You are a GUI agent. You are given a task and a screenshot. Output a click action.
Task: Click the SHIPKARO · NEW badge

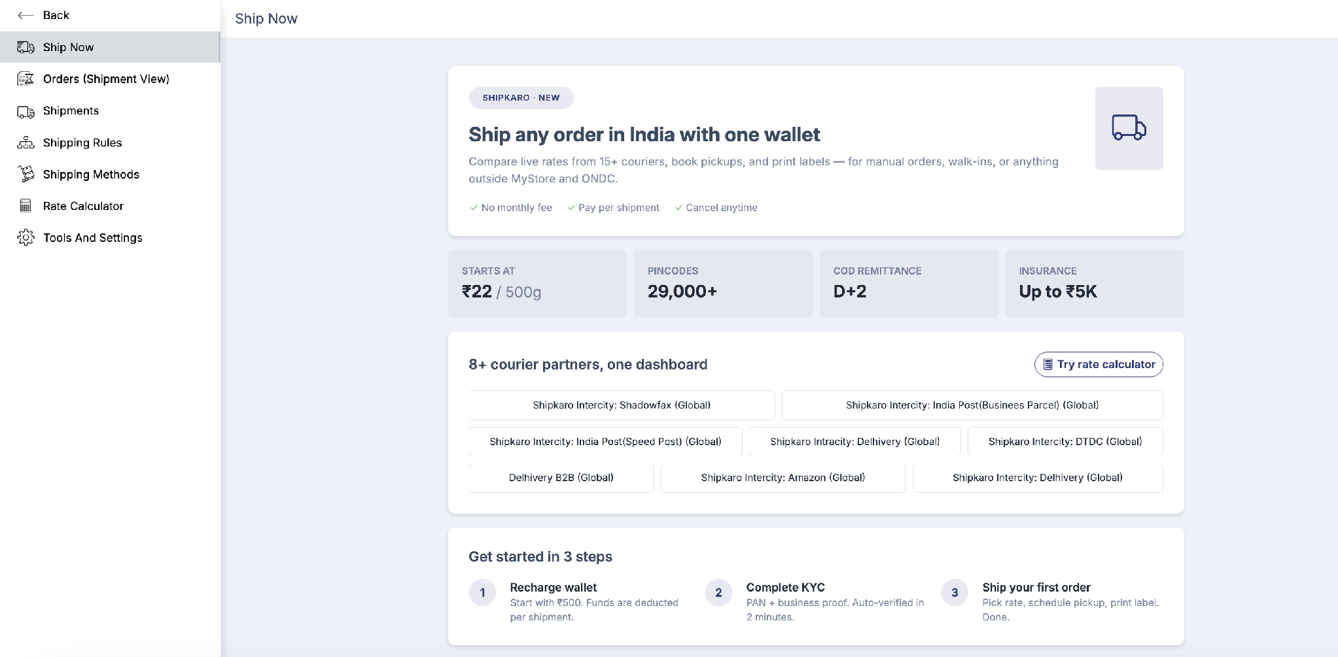tap(521, 98)
